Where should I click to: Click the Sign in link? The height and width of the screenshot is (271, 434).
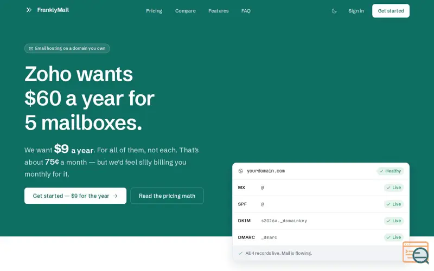(356, 11)
